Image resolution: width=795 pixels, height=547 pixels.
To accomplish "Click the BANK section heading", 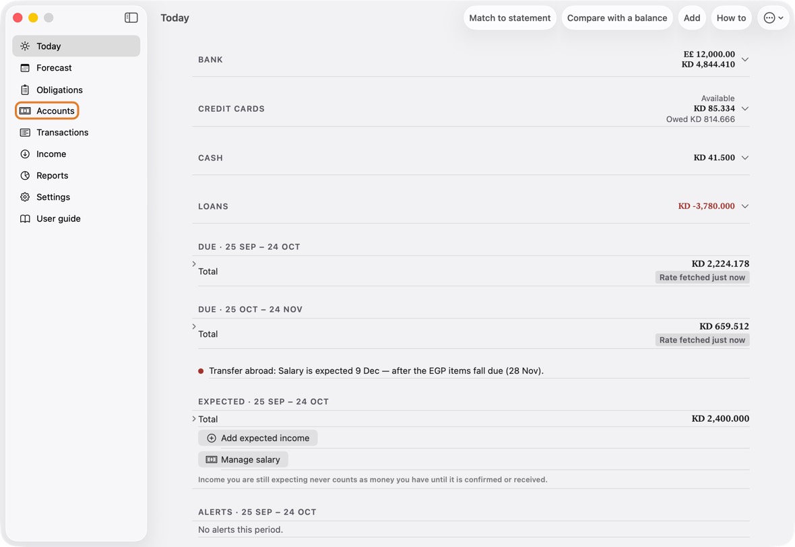I will pyautogui.click(x=210, y=60).
